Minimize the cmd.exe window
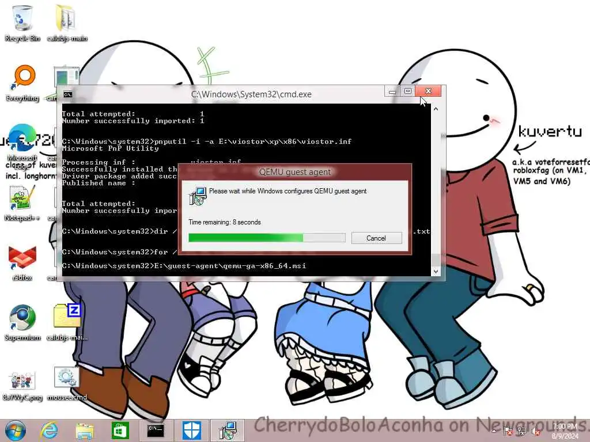 tap(392, 92)
